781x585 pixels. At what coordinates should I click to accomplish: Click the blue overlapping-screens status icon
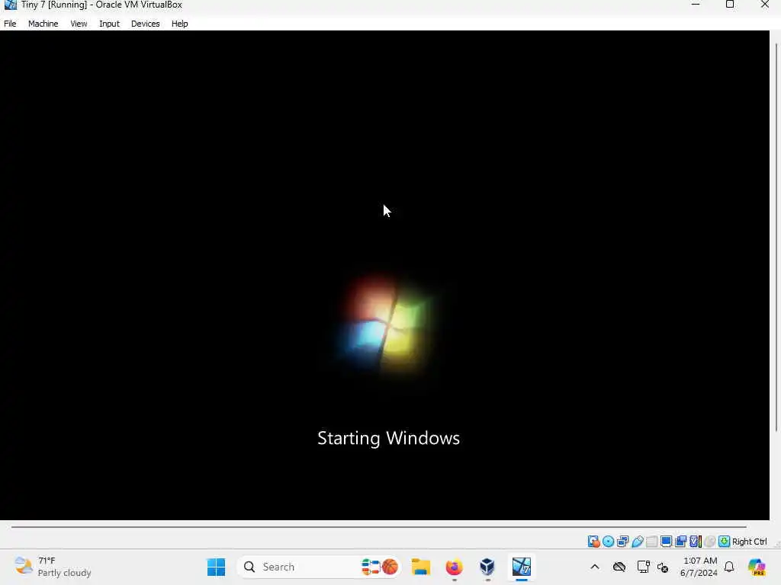(680, 542)
